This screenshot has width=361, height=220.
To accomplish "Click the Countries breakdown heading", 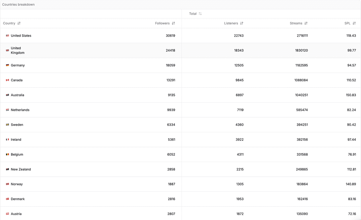I will pyautogui.click(x=18, y=4).
